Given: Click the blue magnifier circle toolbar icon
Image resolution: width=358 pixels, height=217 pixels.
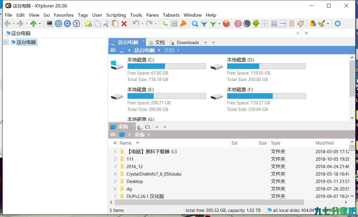Looking at the screenshot, I should coord(67,24).
